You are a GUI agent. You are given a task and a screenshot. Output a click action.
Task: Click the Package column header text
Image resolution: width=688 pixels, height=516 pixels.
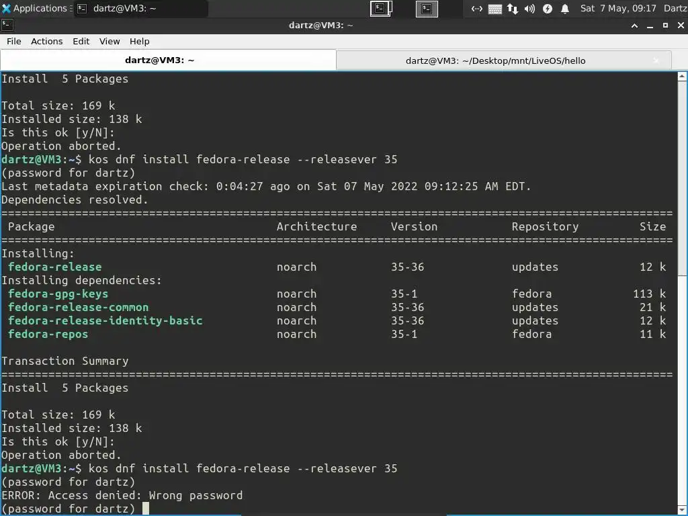[31, 227]
